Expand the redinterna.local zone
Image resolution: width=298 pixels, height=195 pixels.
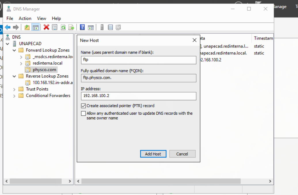point(21,63)
